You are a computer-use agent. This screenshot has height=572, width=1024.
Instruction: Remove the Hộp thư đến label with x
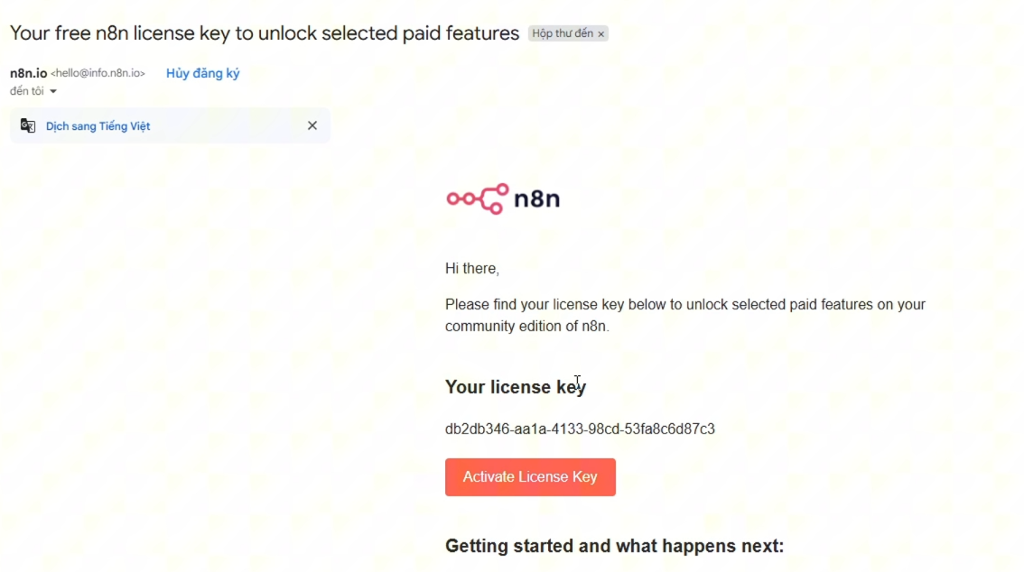coord(600,34)
